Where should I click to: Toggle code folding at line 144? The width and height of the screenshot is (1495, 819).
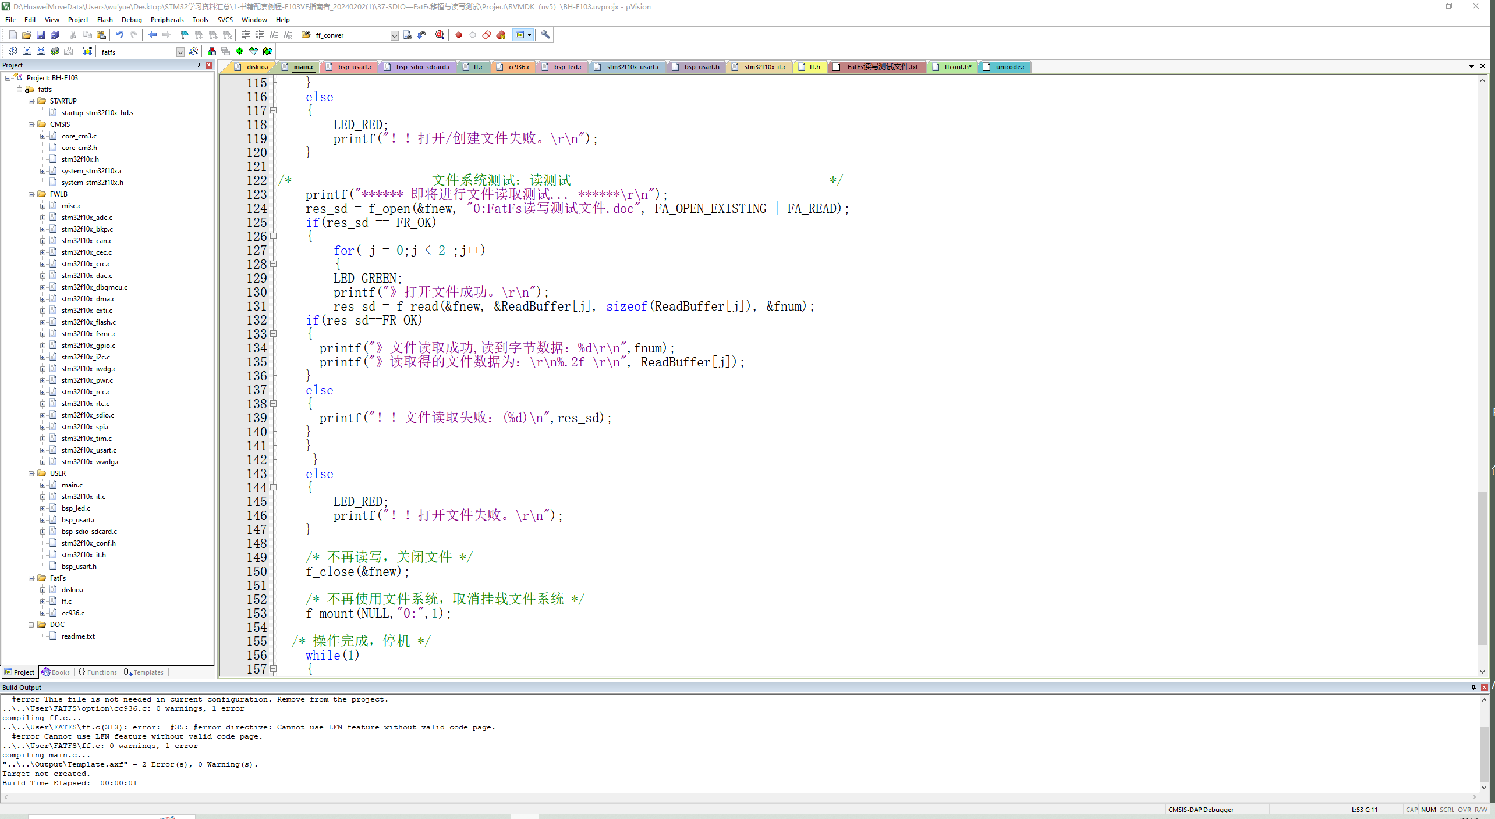point(274,487)
